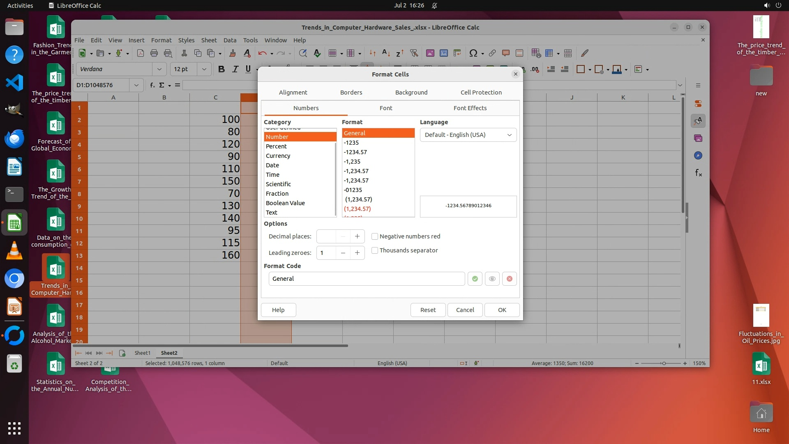Click the Edit Comment icon beside format code

492,279
